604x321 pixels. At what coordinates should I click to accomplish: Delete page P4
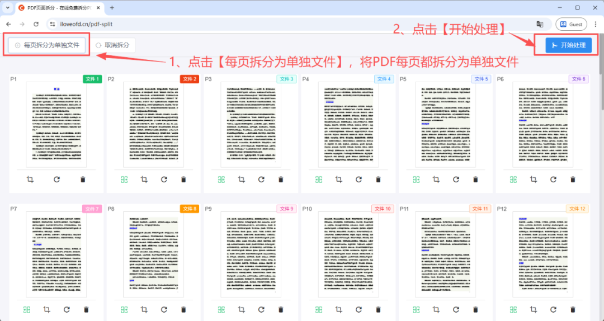[x=378, y=179]
